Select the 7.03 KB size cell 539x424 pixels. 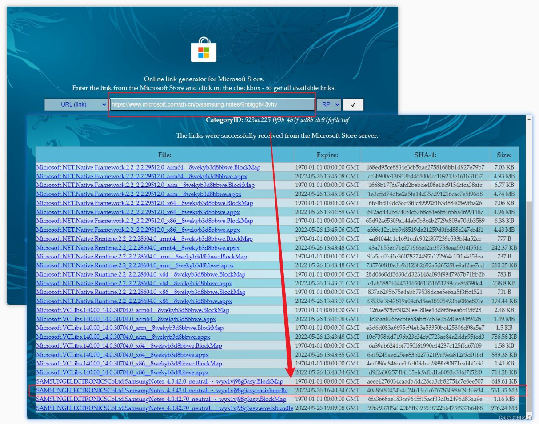point(504,167)
